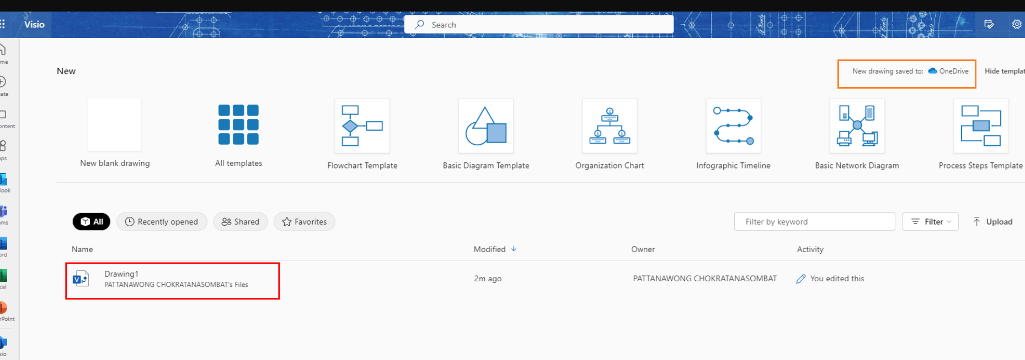Click the OneDrive cloud icon
The width and height of the screenshot is (1025, 360).
pos(932,71)
